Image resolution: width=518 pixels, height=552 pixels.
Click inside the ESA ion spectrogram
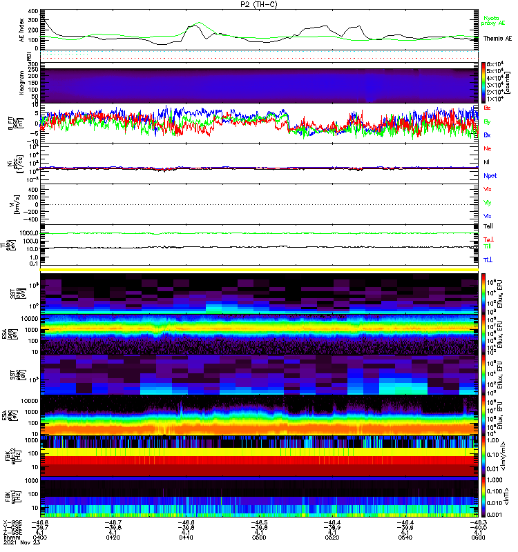click(x=259, y=335)
